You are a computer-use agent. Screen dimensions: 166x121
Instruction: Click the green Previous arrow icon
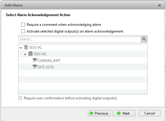click(91, 113)
